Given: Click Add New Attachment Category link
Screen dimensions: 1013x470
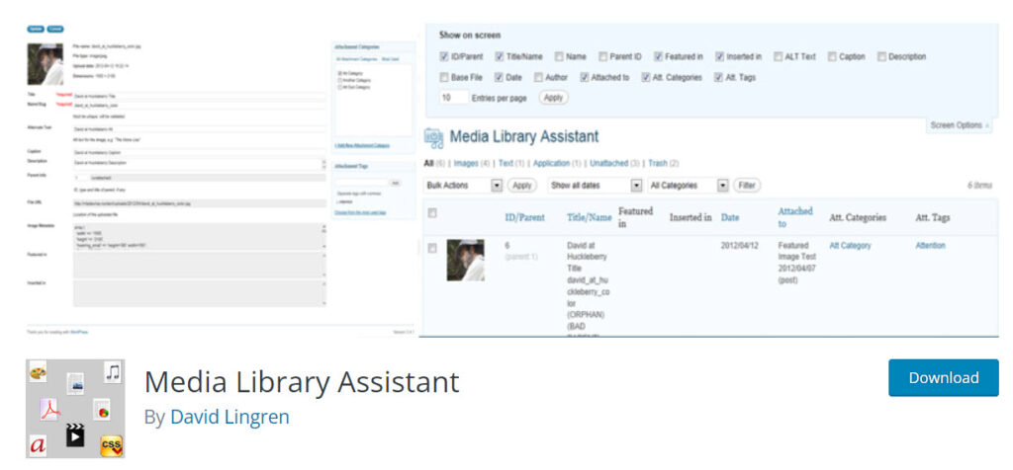Looking at the screenshot, I should pyautogui.click(x=362, y=146).
